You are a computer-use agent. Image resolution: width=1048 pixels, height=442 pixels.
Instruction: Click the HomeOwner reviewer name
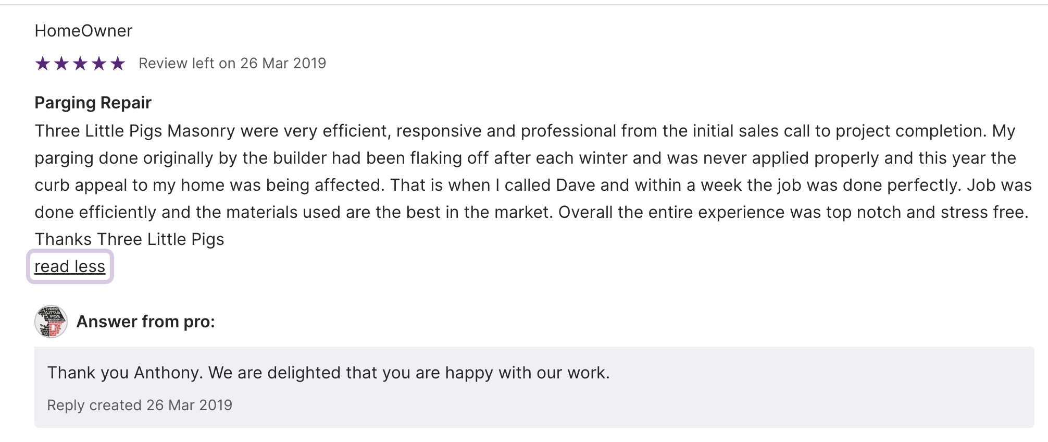tap(83, 31)
